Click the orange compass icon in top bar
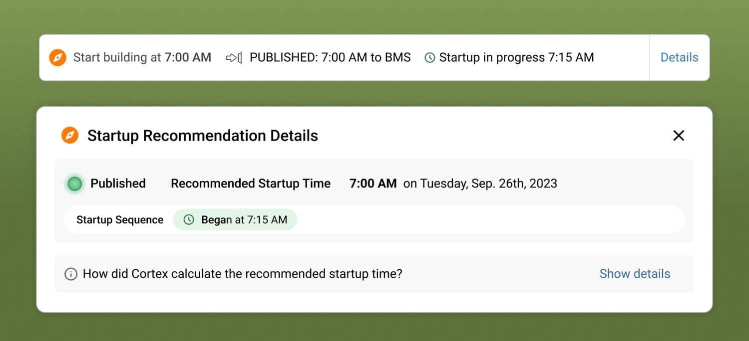The image size is (749, 341). pyautogui.click(x=58, y=58)
